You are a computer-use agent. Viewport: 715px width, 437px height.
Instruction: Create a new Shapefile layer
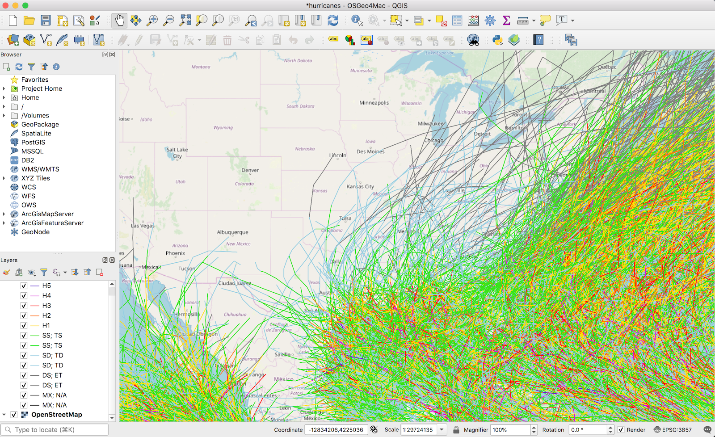pyautogui.click(x=46, y=40)
